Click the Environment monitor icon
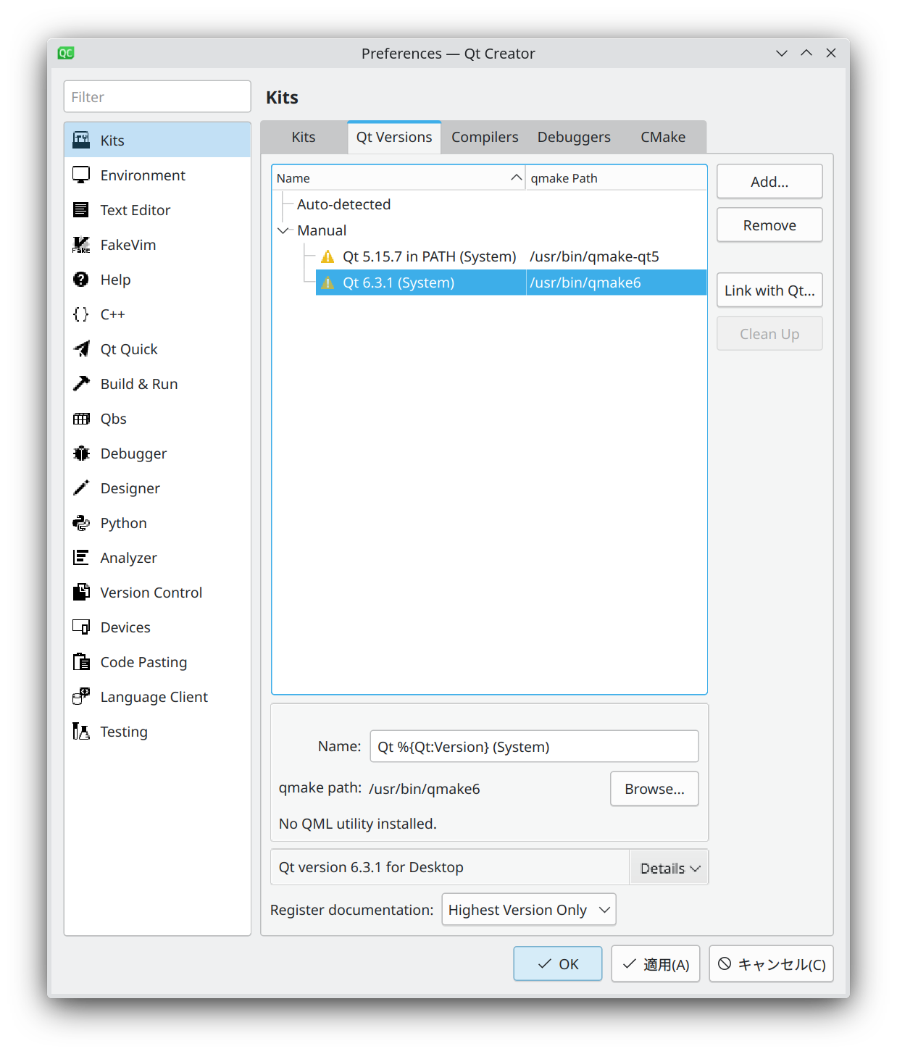This screenshot has width=897, height=1054. point(81,175)
